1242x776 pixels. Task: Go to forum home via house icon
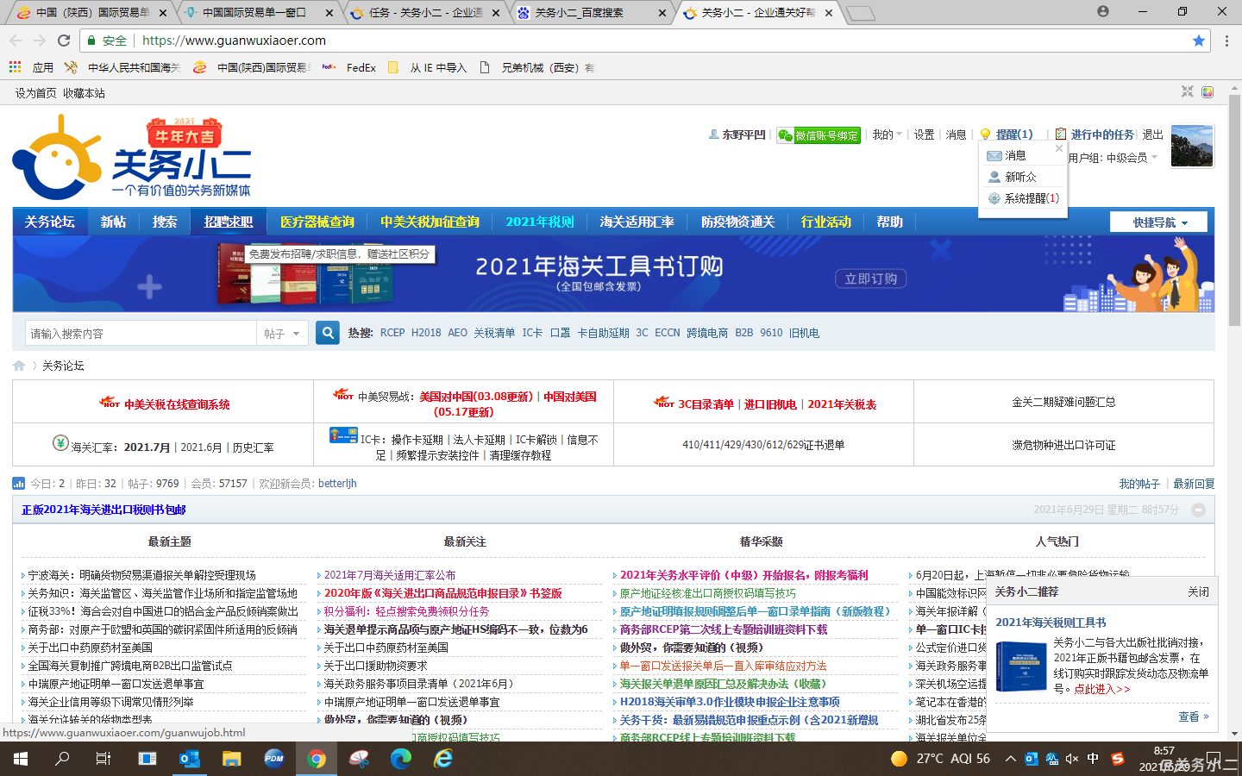[x=19, y=366]
